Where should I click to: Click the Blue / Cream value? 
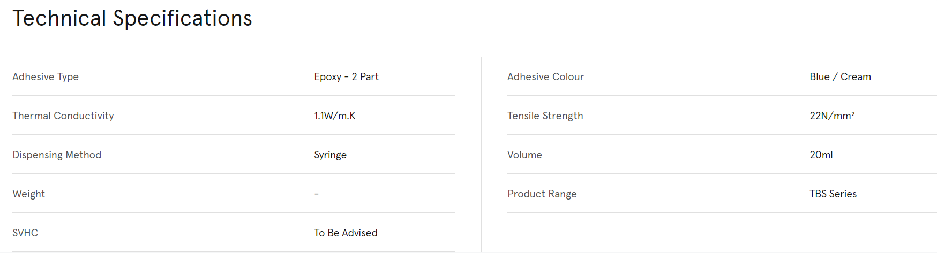[x=840, y=76]
